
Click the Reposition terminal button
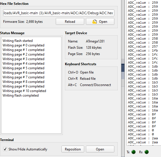pos(73,149)
